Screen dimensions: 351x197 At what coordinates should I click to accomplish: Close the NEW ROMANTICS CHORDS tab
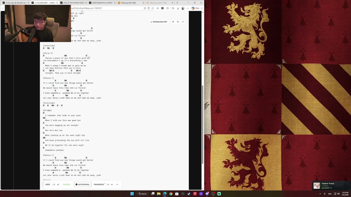pos(115,3)
